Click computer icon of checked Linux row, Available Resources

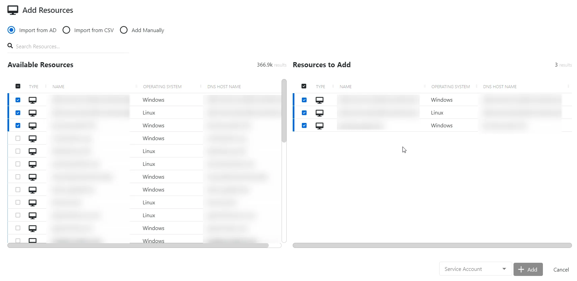(32, 113)
